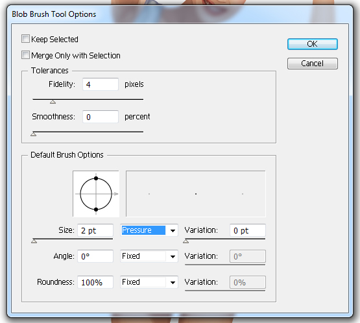Click the brush angle circle preview
Image resolution: width=360 pixels, height=323 pixels.
[96, 194]
